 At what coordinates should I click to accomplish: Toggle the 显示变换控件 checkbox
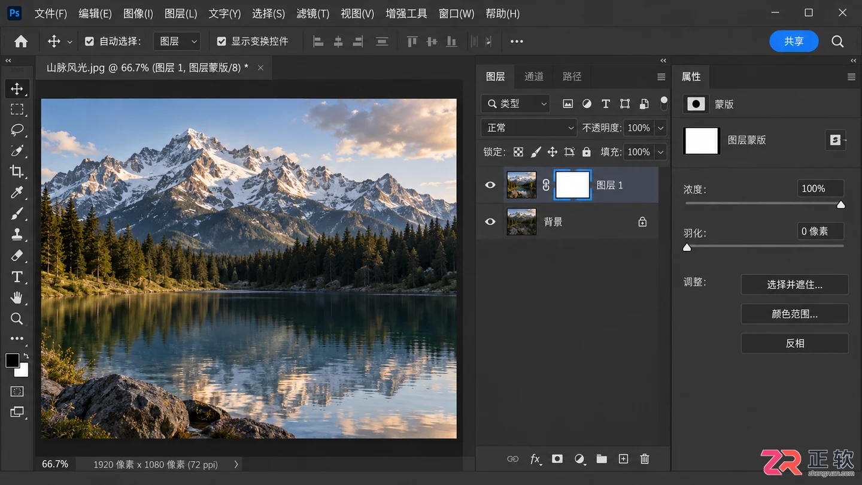tap(221, 41)
